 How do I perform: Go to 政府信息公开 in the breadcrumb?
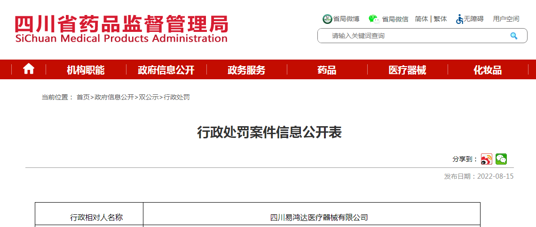(114, 97)
